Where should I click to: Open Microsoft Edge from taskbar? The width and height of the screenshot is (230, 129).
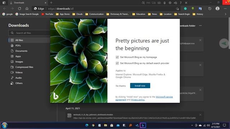(87, 125)
